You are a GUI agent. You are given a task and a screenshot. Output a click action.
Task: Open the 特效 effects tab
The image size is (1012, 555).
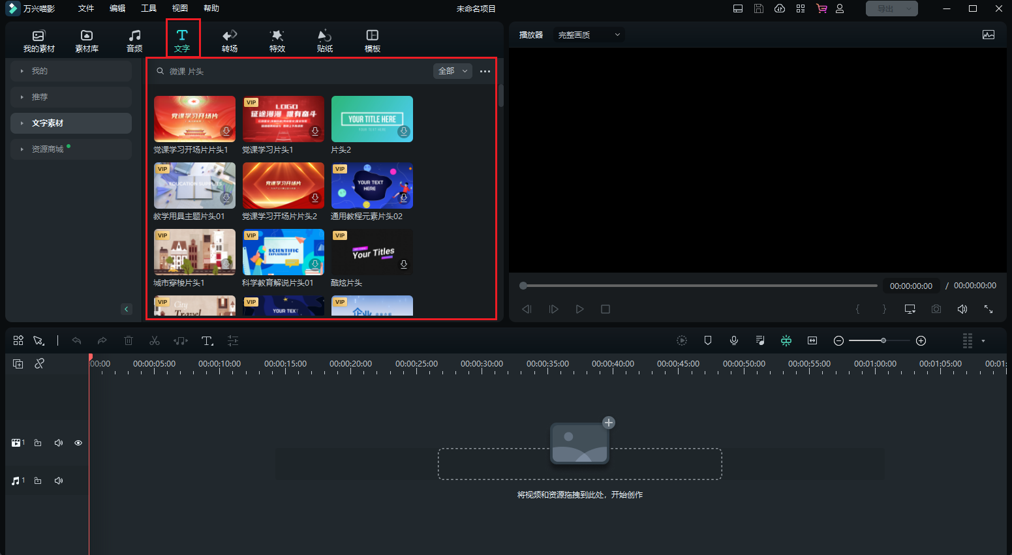[x=277, y=40]
